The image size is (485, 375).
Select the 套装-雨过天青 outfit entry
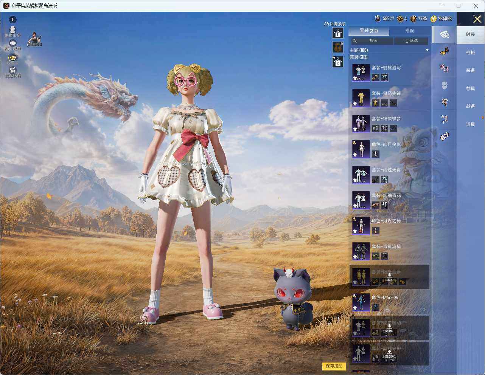tap(389, 175)
